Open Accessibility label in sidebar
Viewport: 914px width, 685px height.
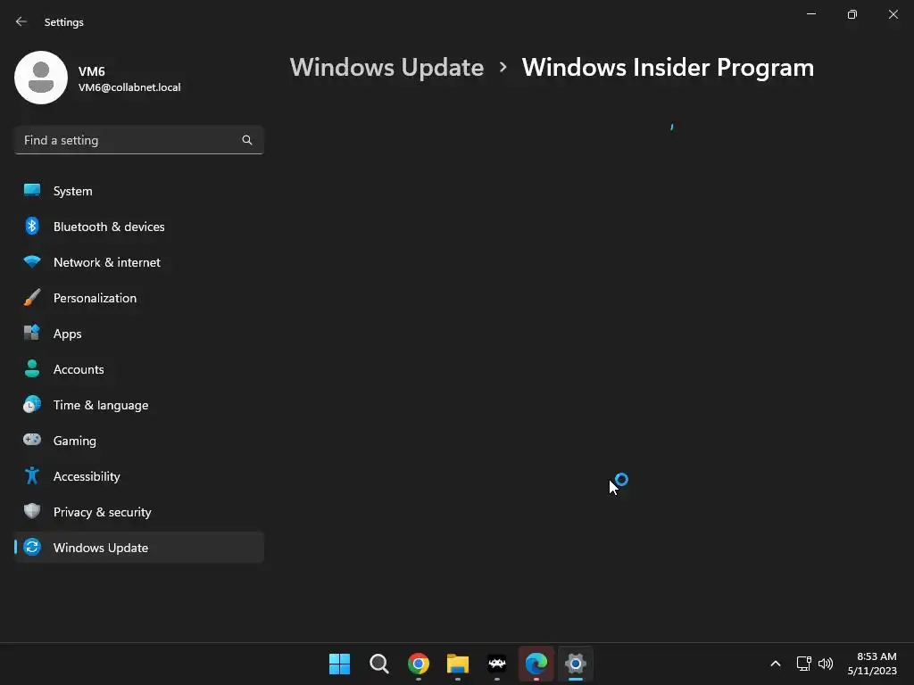pos(87,476)
